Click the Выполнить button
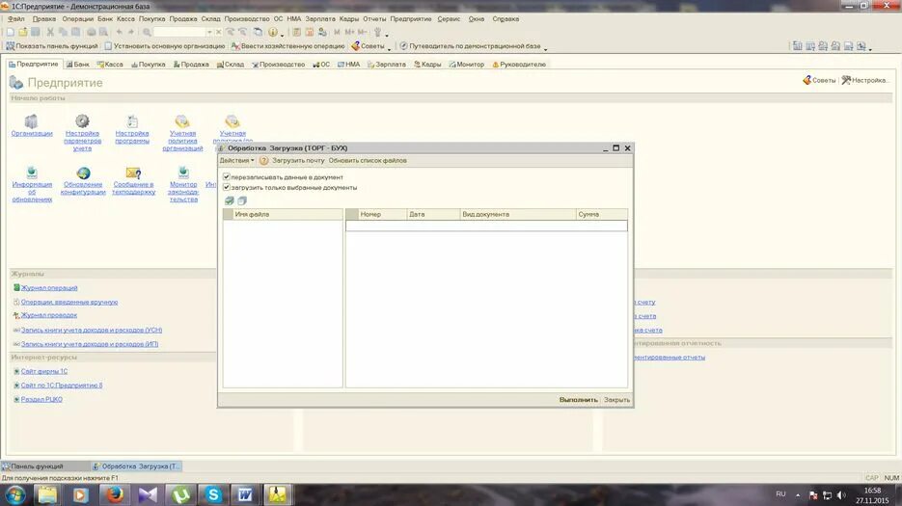This screenshot has height=506, width=902. point(578,400)
